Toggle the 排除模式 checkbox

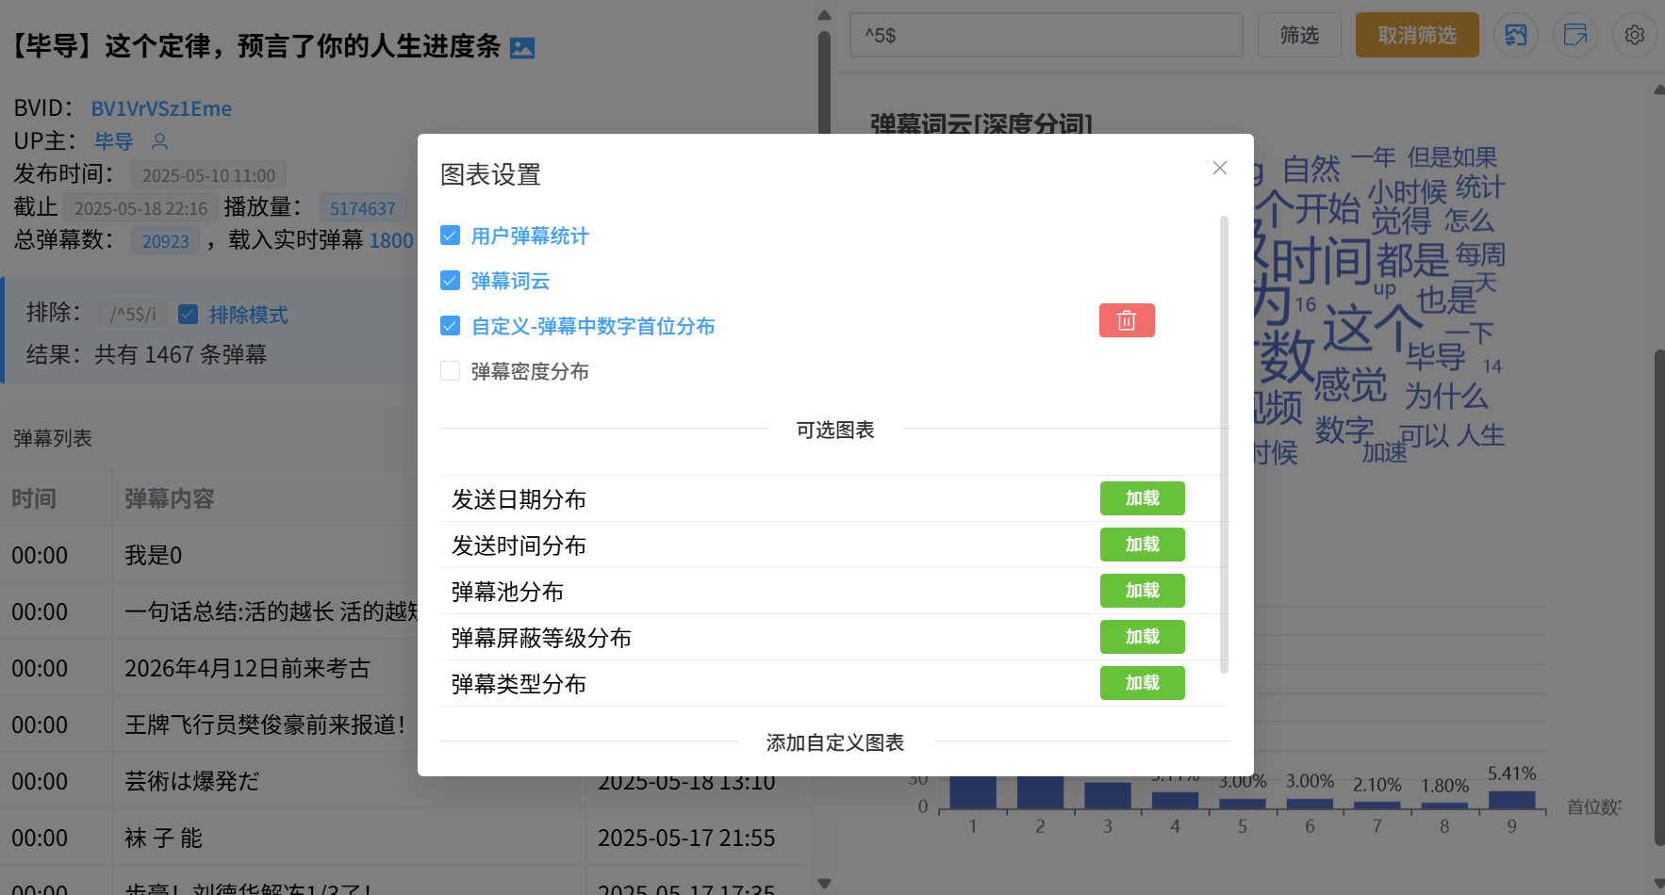click(189, 315)
